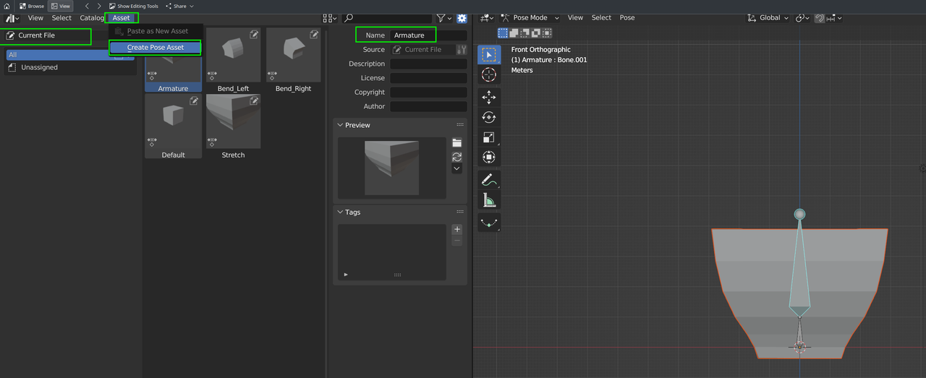Toggle the asset browser settings gear
Screen dimensions: 926x378
[x=462, y=18]
